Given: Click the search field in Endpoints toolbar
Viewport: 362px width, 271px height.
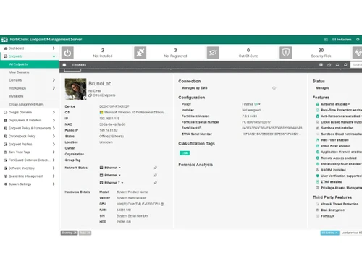Looking at the screenshot, I should 356,65.
